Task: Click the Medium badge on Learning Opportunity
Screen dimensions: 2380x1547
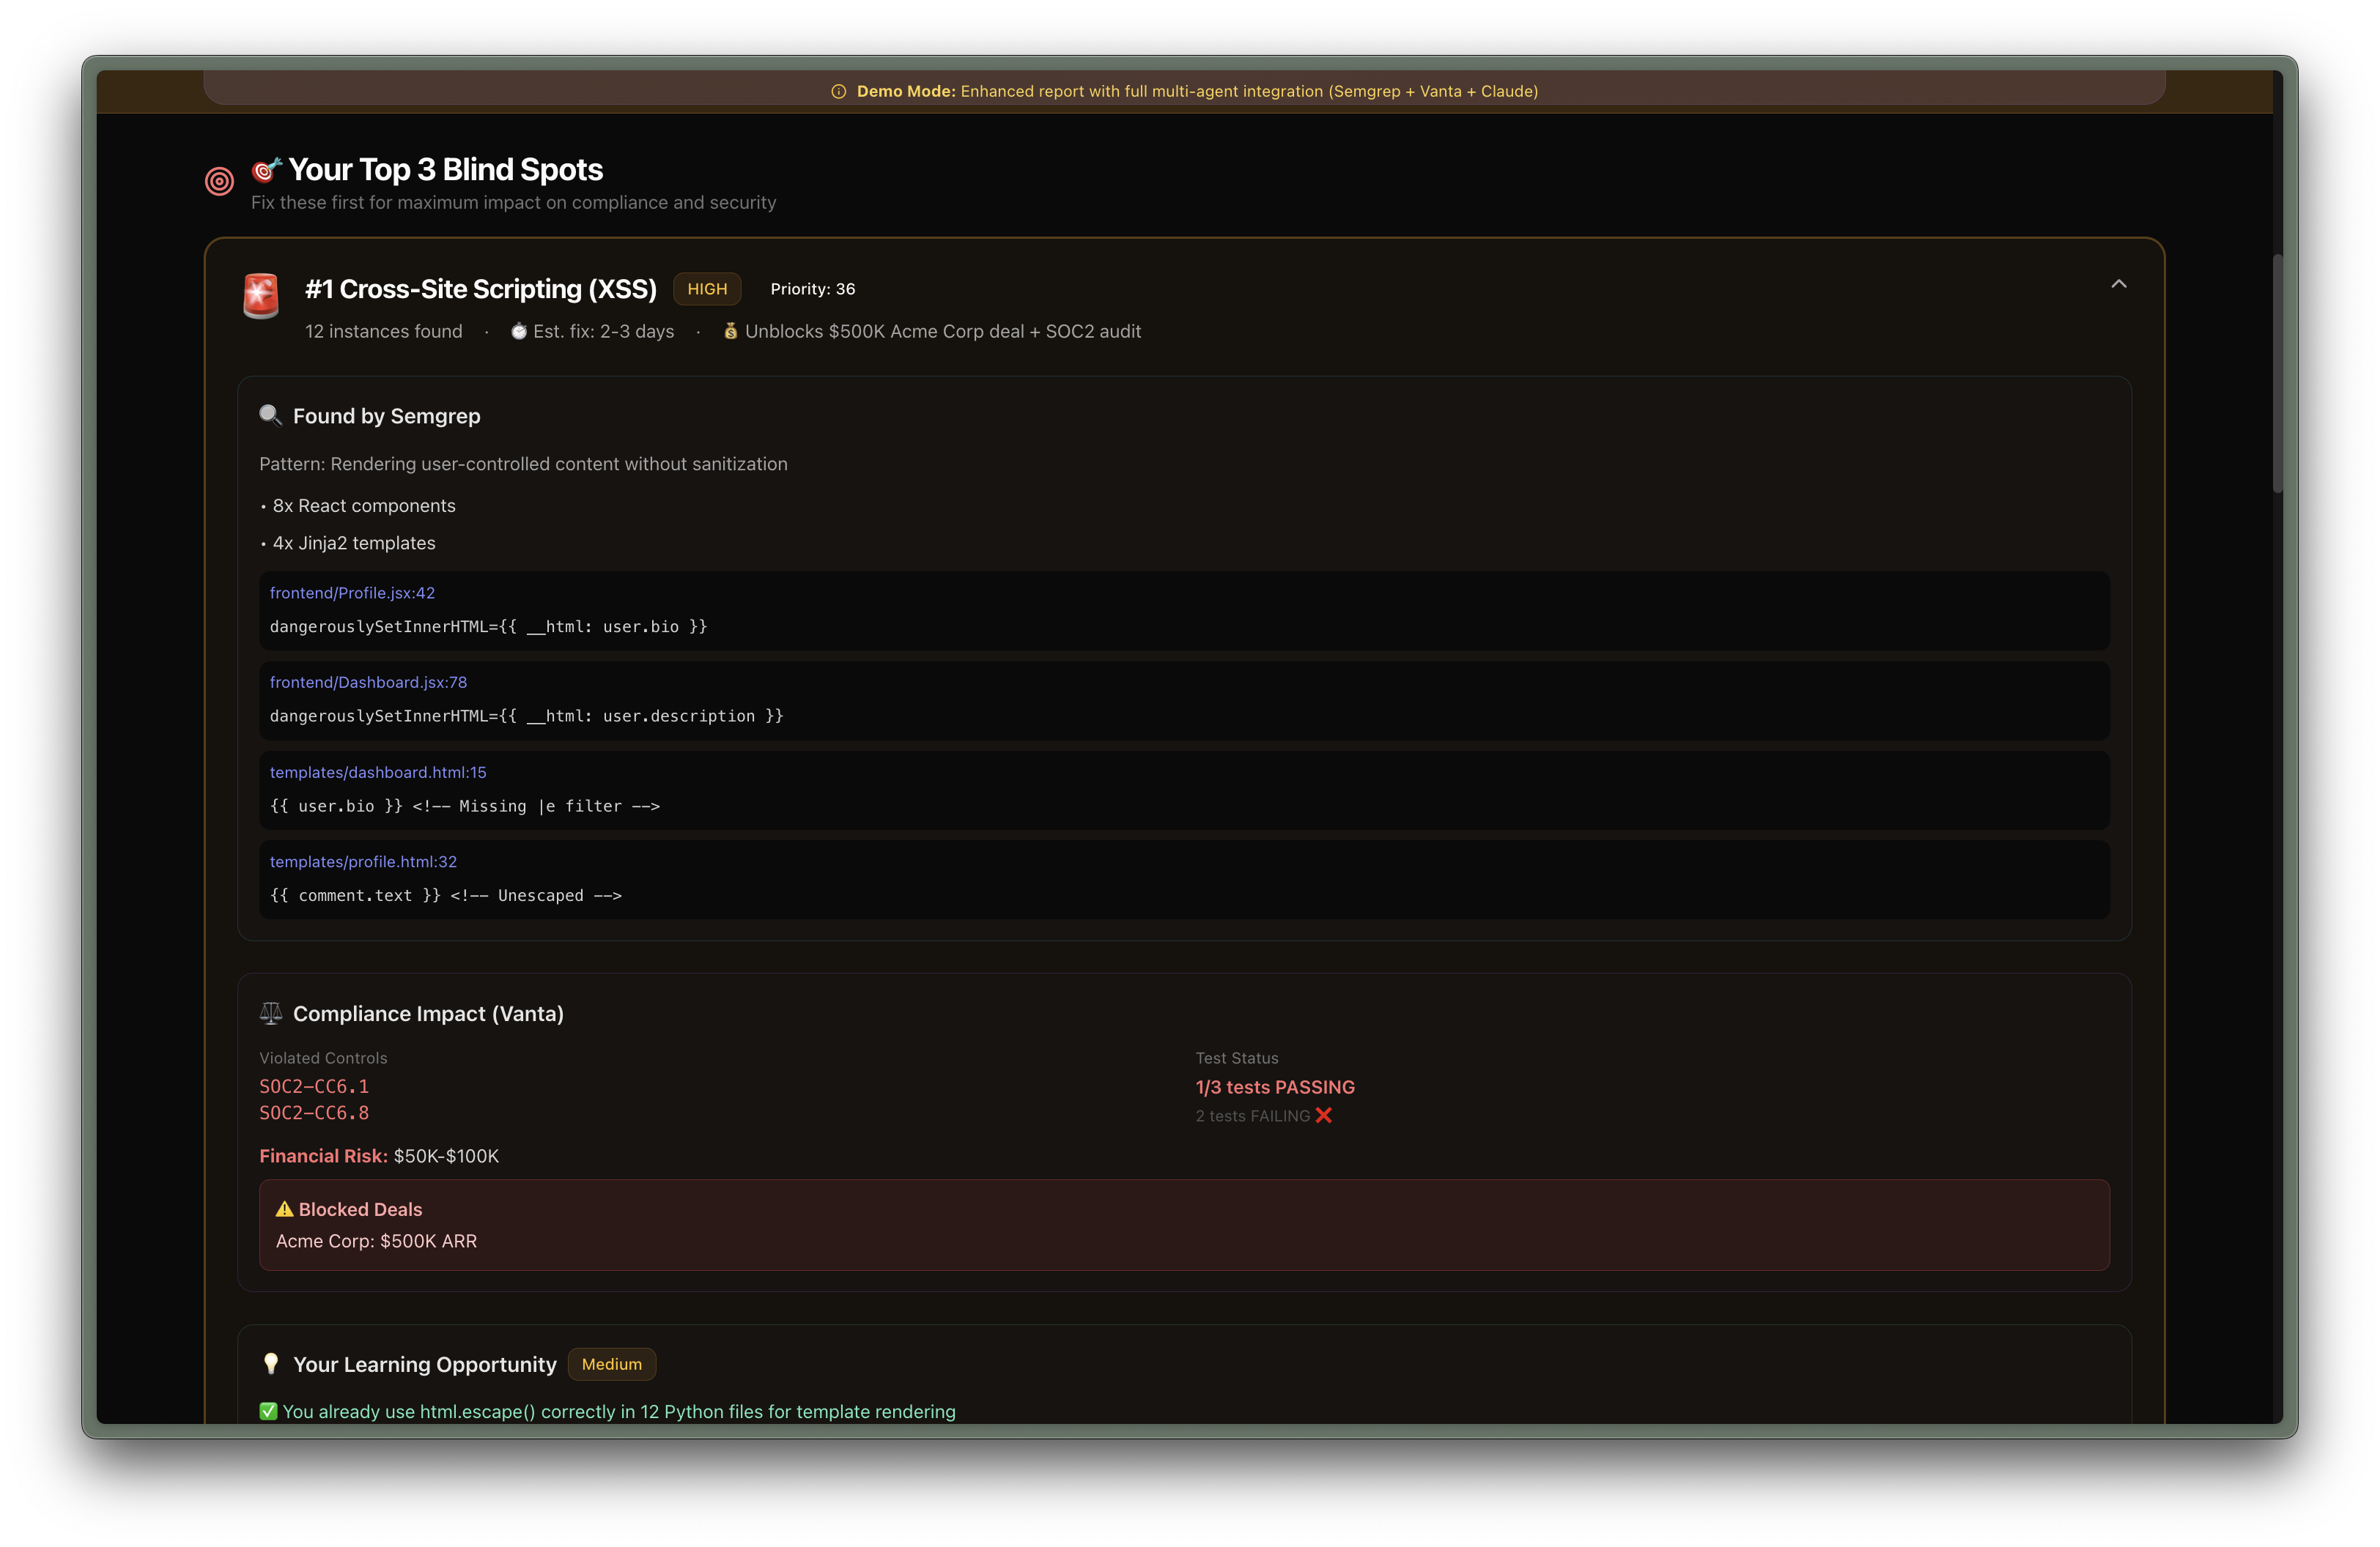Action: [611, 1364]
